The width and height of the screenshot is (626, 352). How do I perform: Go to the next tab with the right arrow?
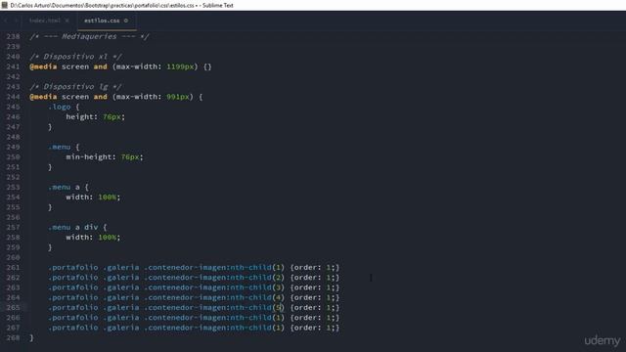[16, 21]
